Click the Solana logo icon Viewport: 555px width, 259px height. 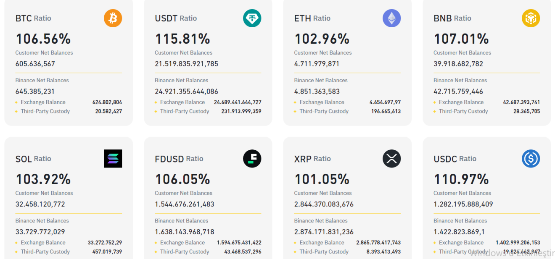tap(113, 159)
